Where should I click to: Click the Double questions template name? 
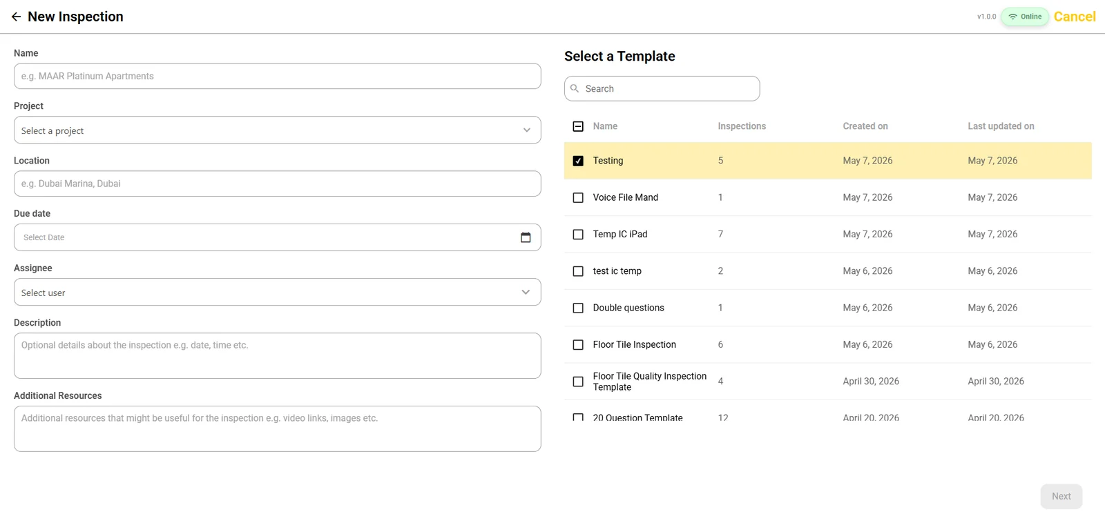(628, 308)
